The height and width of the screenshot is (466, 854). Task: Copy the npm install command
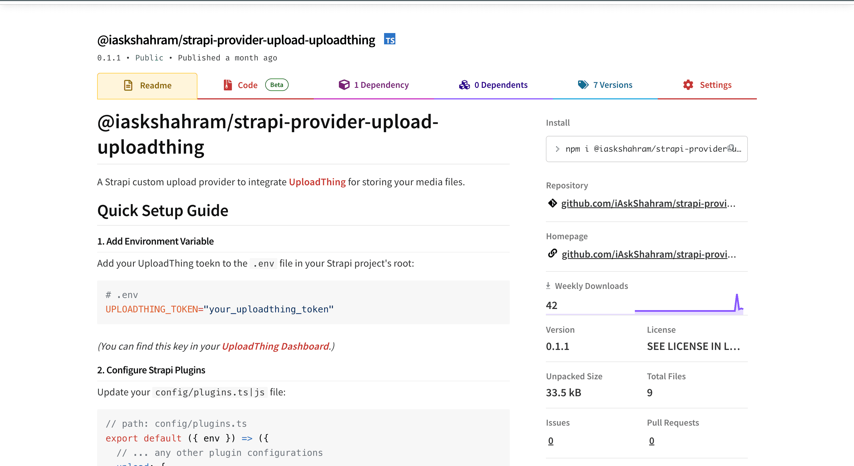tap(730, 148)
